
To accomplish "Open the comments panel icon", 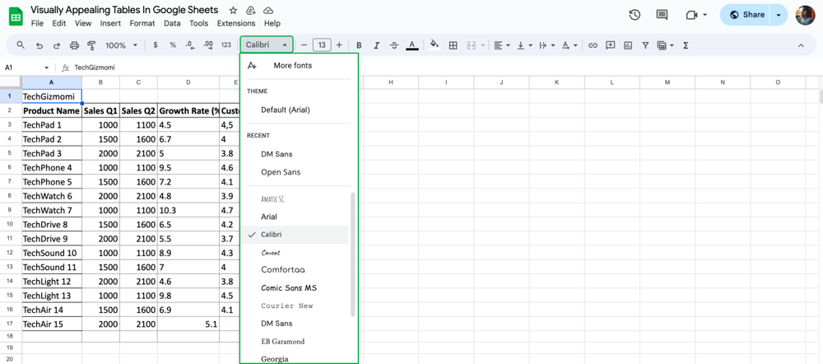I will (662, 15).
